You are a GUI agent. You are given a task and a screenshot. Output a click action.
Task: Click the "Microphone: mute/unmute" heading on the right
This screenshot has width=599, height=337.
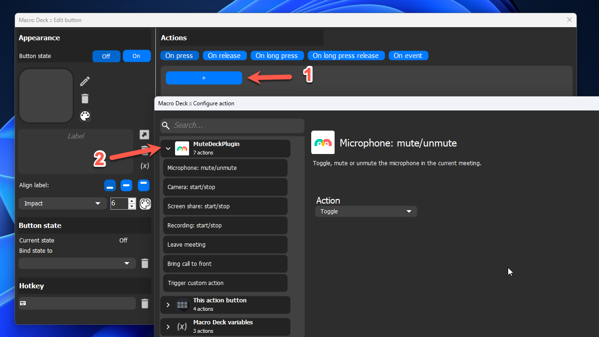tap(398, 143)
